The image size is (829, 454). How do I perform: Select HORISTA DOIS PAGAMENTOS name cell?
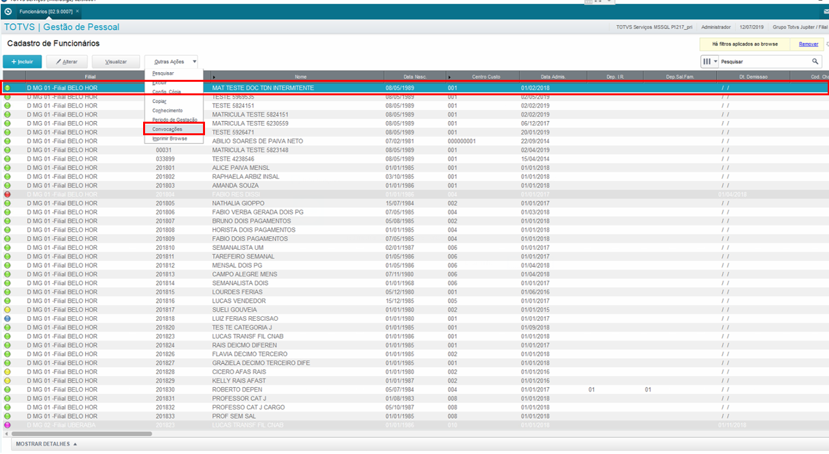coord(253,230)
